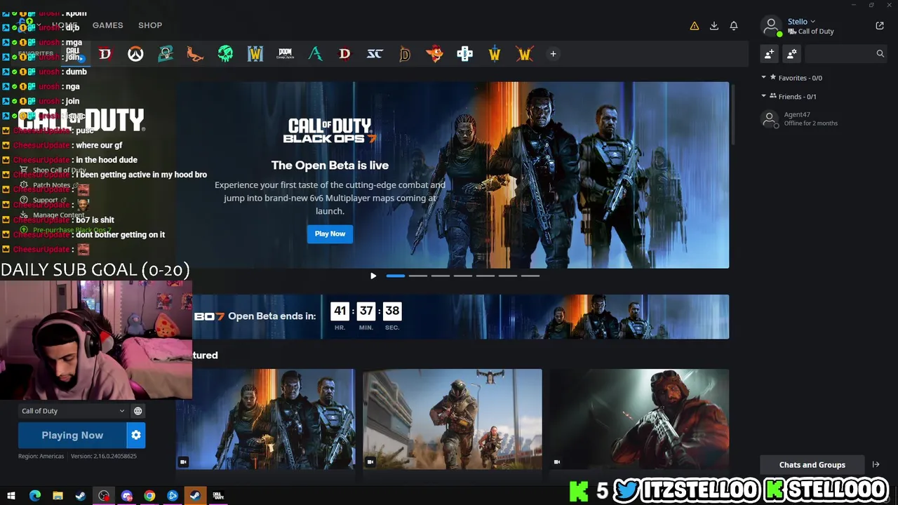Select the Diablo II gold D icon
The height and width of the screenshot is (505, 898).
pos(405,54)
